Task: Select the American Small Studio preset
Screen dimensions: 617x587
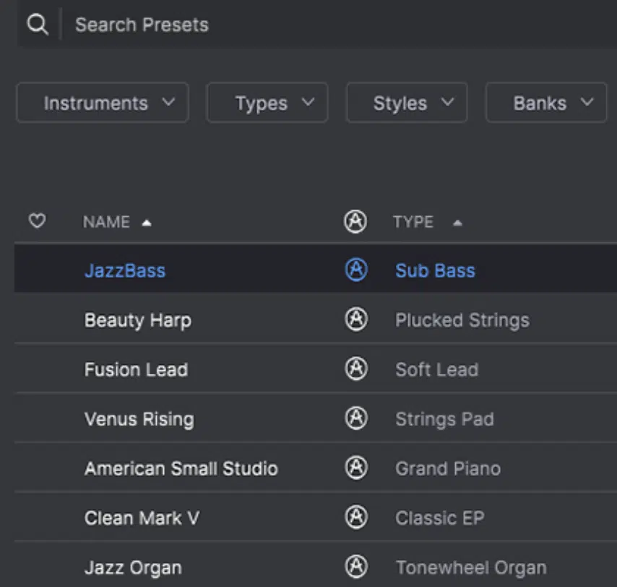Action: click(181, 469)
